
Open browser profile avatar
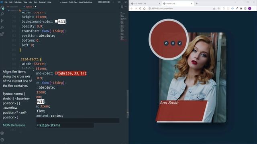[250, 8]
